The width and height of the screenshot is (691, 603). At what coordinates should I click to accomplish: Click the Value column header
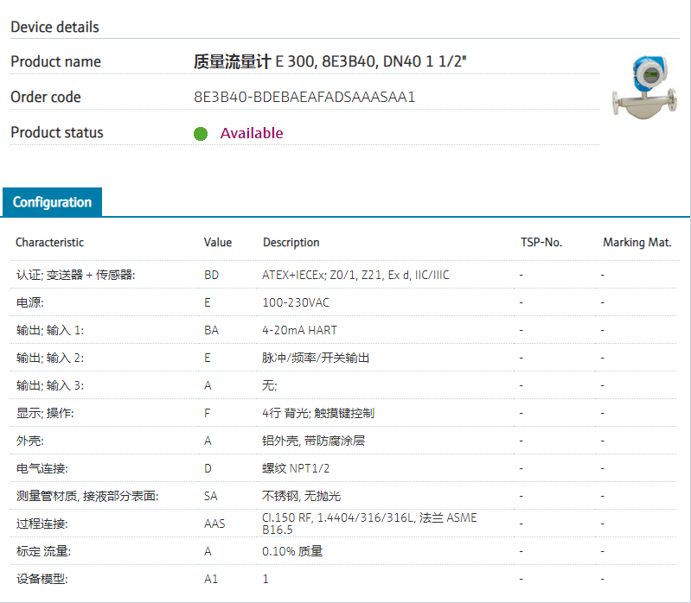[x=218, y=243]
